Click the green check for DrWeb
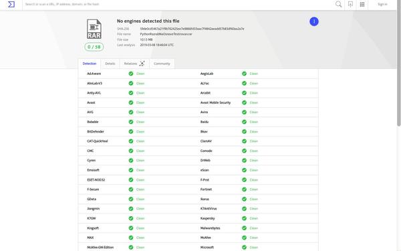Viewport: 401px width, 251px height. [244, 161]
